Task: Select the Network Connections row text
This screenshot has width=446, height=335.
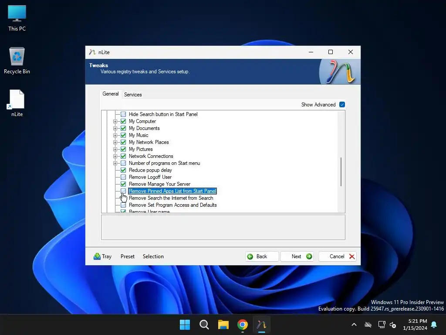Action: click(151, 156)
